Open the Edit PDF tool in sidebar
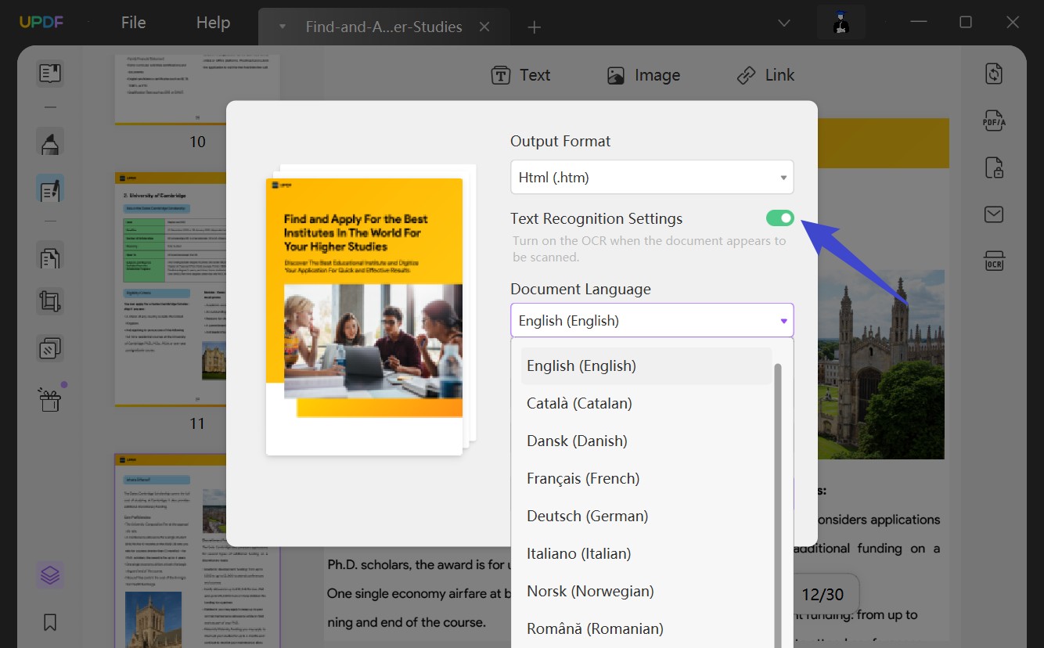 [x=50, y=190]
